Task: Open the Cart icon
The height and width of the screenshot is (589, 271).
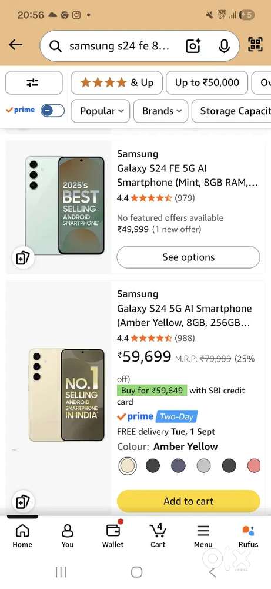Action: tap(158, 535)
